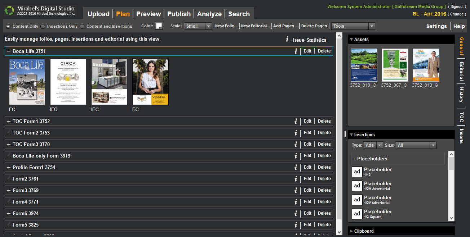Open the Tools dropdown menu
Image resolution: width=470 pixels, height=237 pixels.
click(x=372, y=26)
